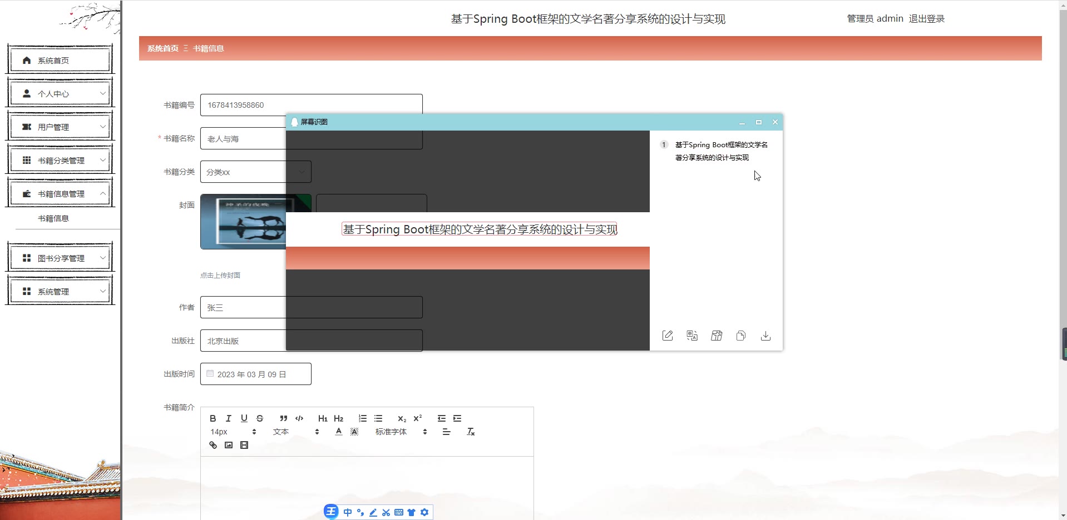Insert a video into the editor
The height and width of the screenshot is (520, 1067).
[244, 445]
